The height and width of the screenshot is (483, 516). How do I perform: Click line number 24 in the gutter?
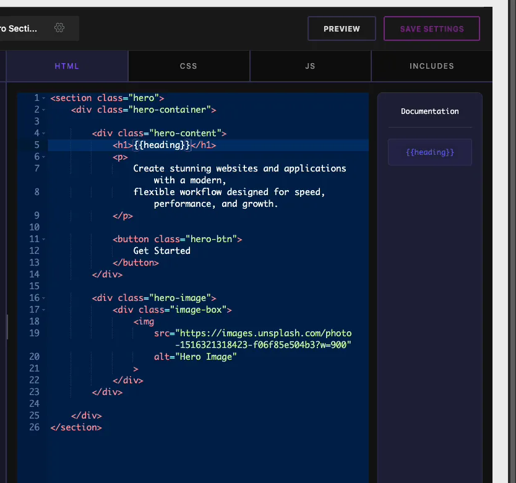[x=34, y=404]
